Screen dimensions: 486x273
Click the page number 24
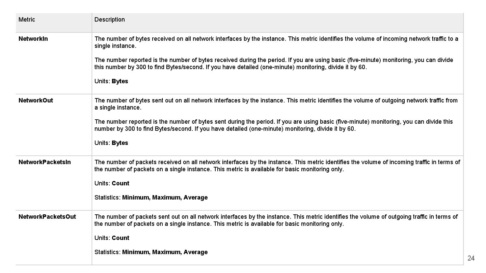pyautogui.click(x=471, y=258)
